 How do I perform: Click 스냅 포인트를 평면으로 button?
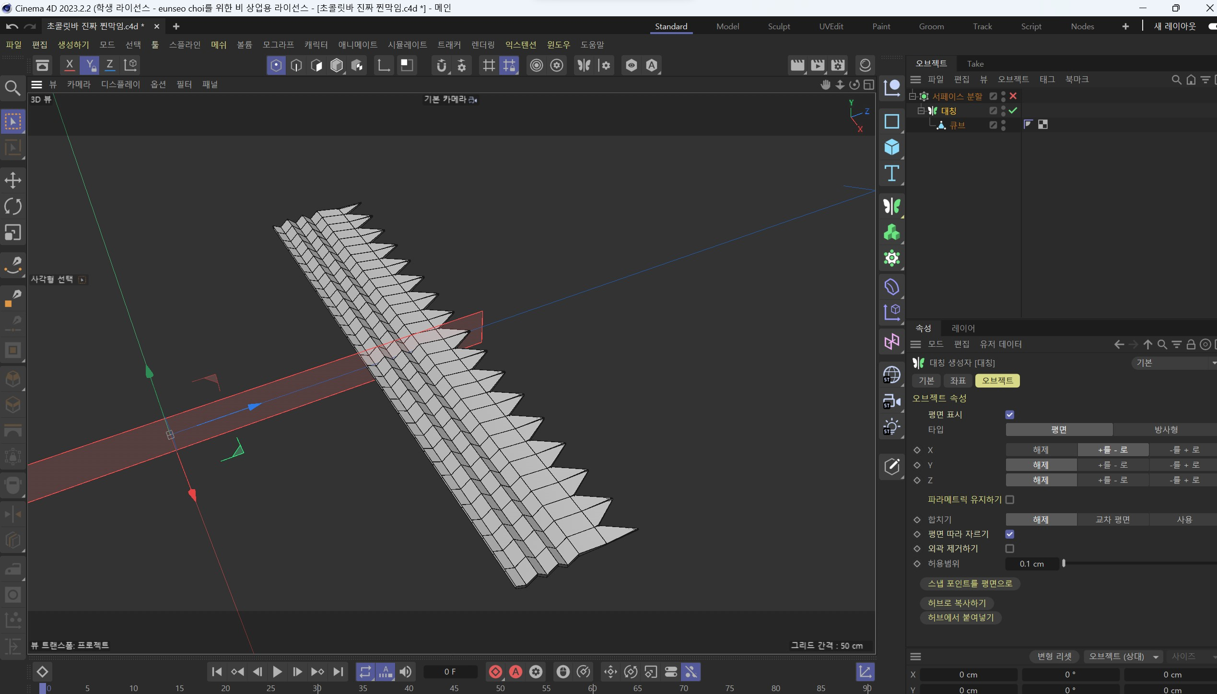tap(970, 584)
